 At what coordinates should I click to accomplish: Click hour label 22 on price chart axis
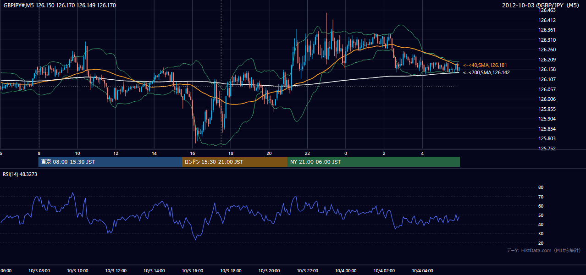click(307, 154)
